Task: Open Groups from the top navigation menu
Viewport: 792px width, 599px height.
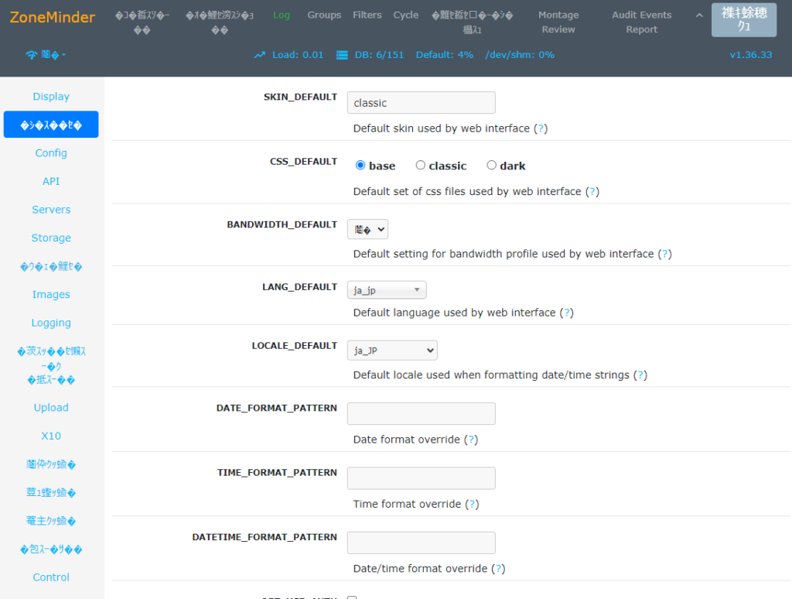Action: click(324, 15)
